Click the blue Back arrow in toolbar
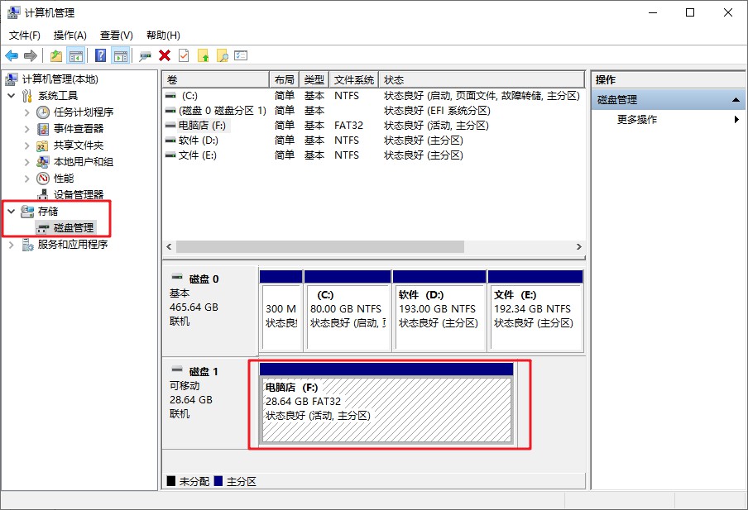Screen dimensions: 748x510 tap(12, 55)
